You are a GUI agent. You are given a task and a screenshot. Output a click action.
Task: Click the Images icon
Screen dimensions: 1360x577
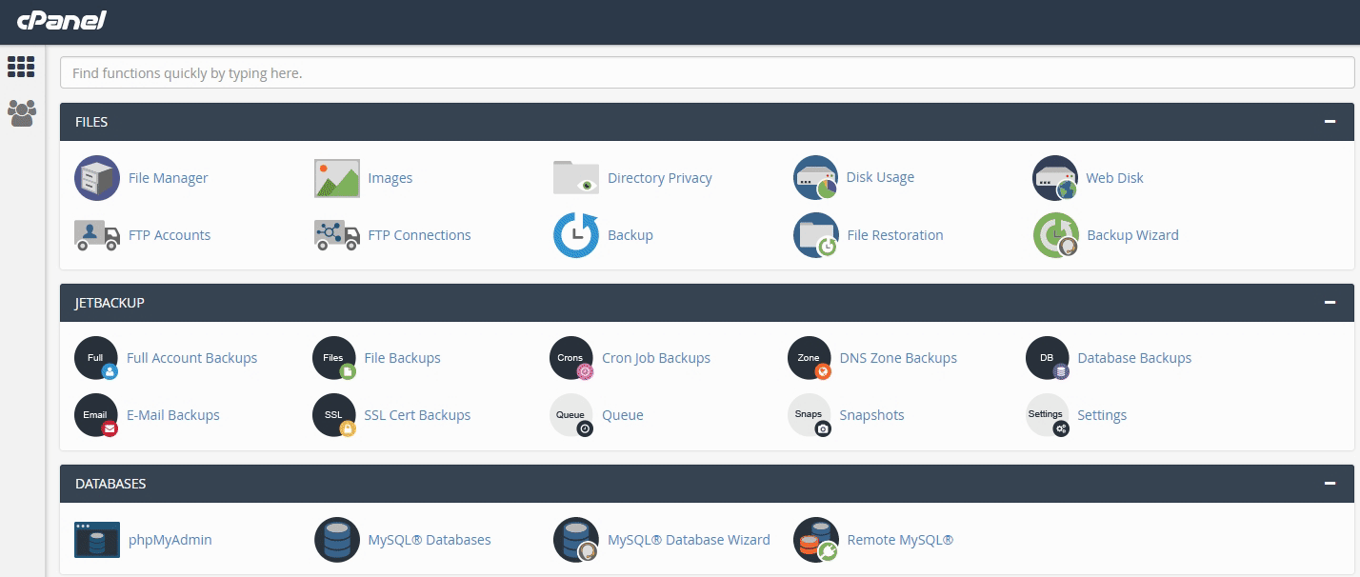click(x=337, y=178)
